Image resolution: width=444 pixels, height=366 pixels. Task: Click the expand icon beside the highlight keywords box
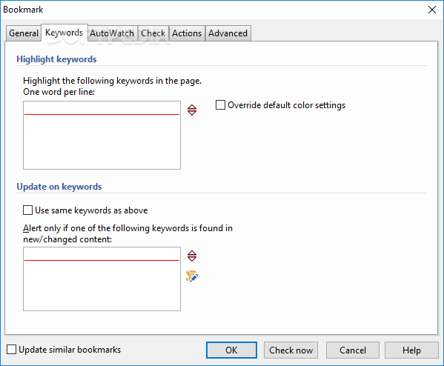pyautogui.click(x=192, y=110)
